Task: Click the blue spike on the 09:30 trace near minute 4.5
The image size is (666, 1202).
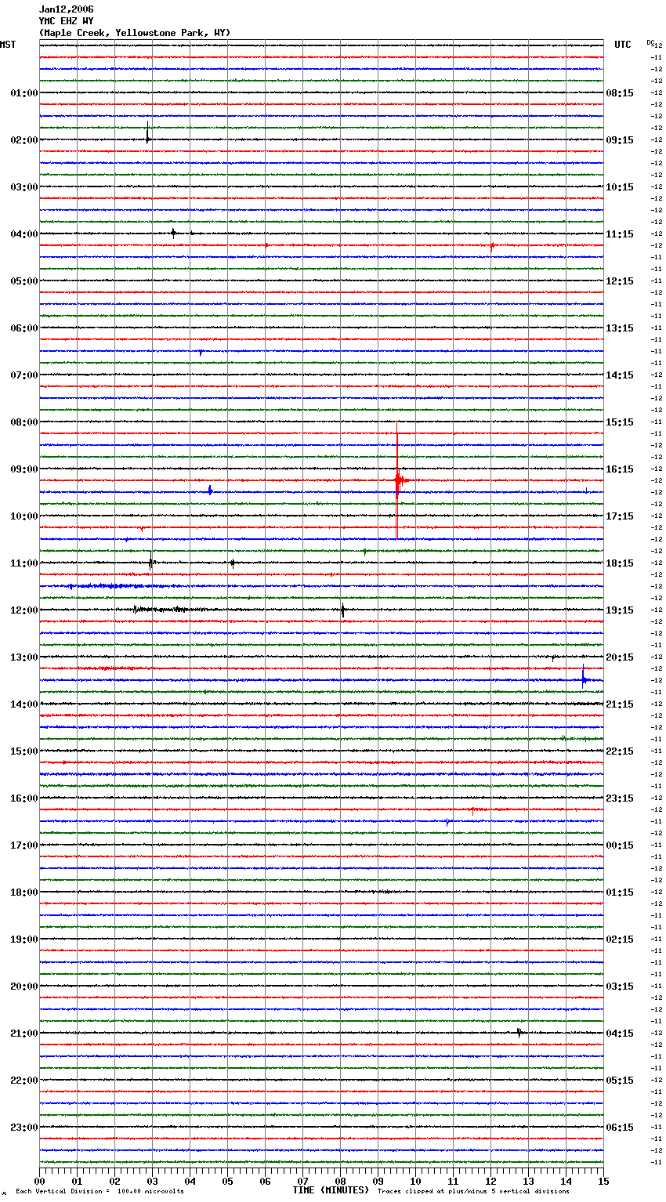Action: pos(210,491)
